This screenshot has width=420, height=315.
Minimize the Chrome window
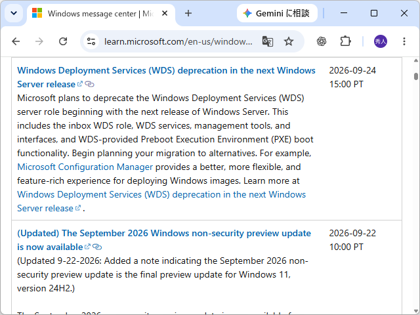(344, 13)
